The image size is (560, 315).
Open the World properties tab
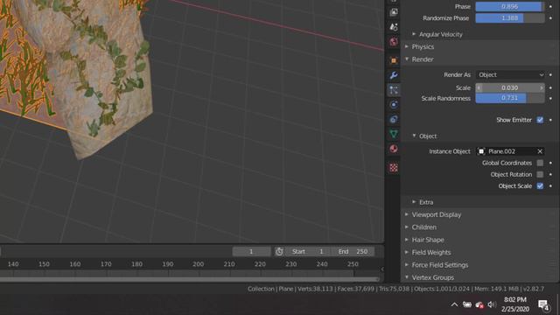point(394,42)
